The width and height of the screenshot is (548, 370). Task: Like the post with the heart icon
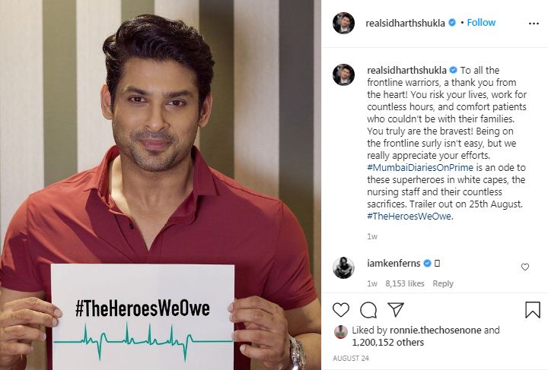click(341, 310)
